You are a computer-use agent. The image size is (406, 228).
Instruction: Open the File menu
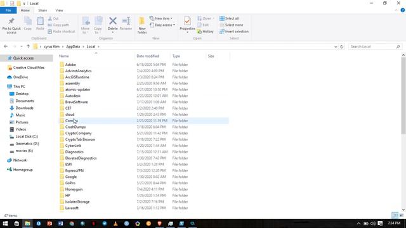click(8, 10)
